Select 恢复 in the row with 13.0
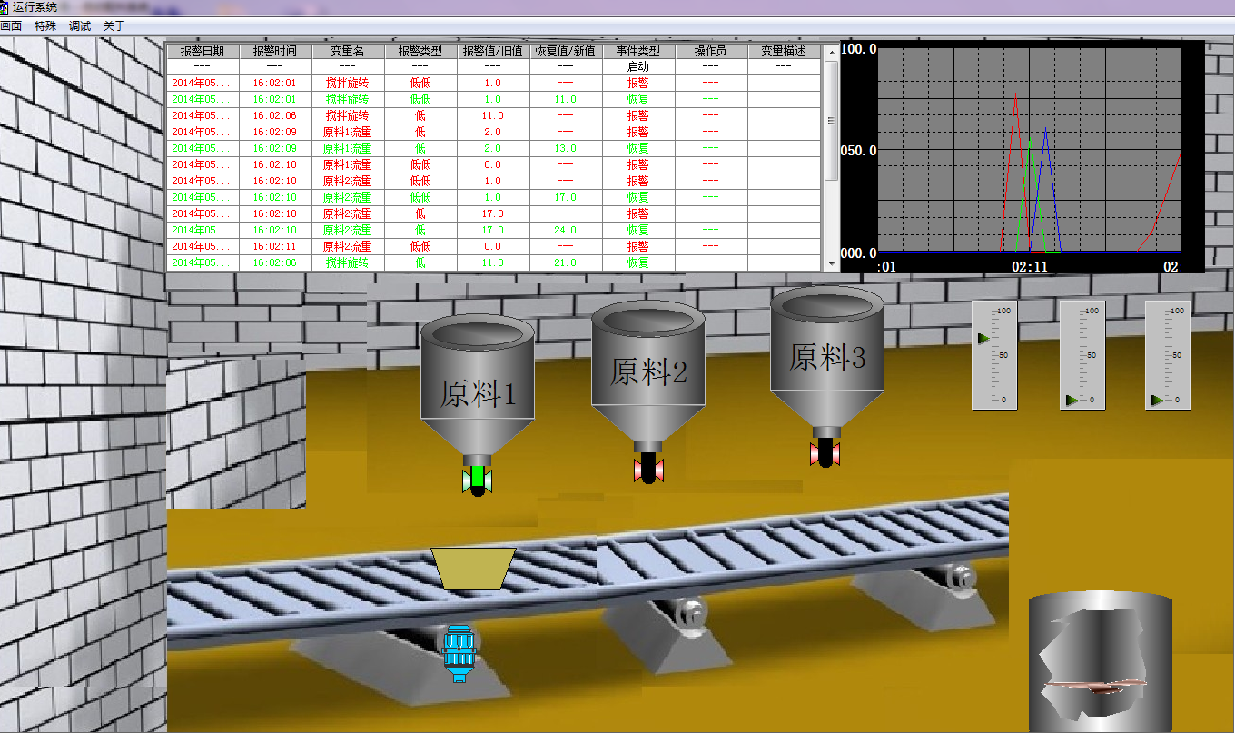The image size is (1235, 733). coord(638,148)
